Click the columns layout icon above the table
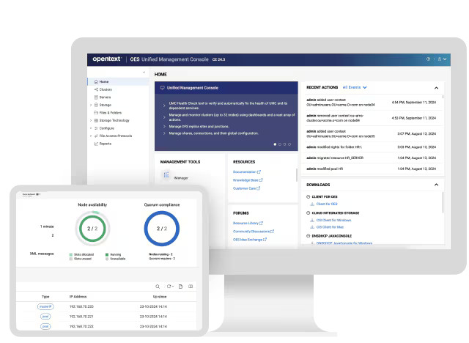The height and width of the screenshot is (343, 469). (x=191, y=287)
